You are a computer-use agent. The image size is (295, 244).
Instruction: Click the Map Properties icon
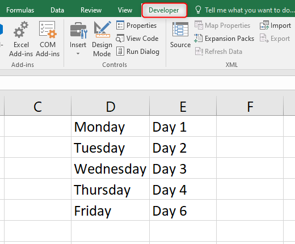pyautogui.click(x=199, y=25)
